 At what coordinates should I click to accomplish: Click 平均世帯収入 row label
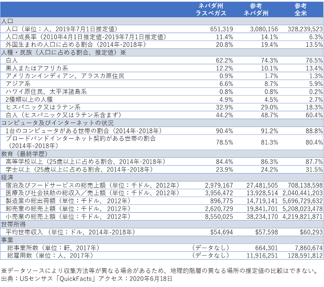point(71,232)
